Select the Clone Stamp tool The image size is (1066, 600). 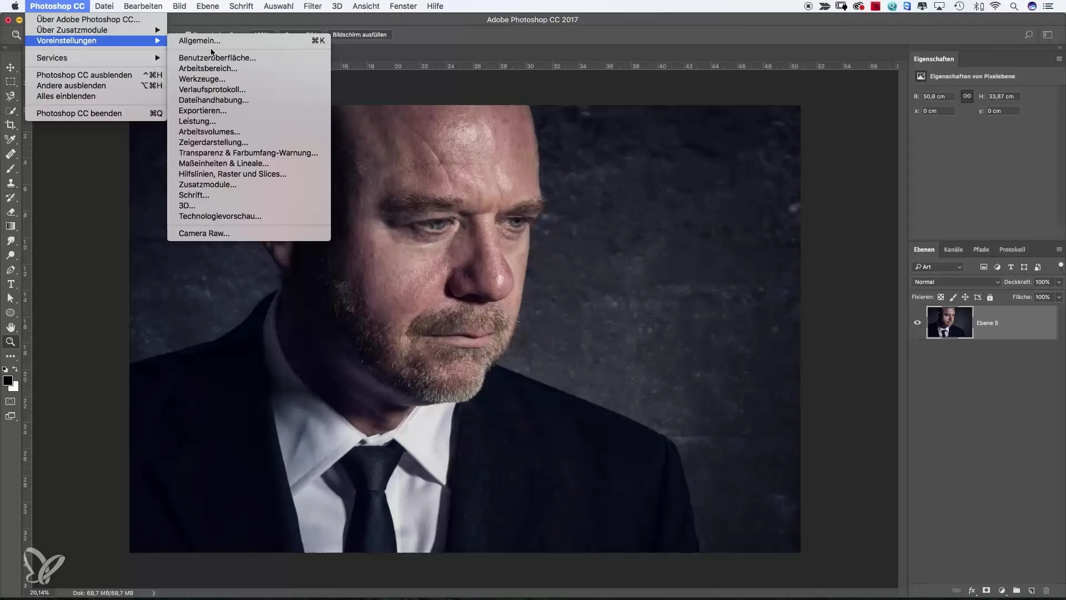click(11, 183)
